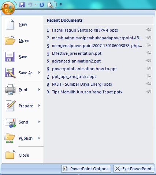Pin powerpoint animation how to.ppt
Screen dimensions: 156x175
pos(149,68)
